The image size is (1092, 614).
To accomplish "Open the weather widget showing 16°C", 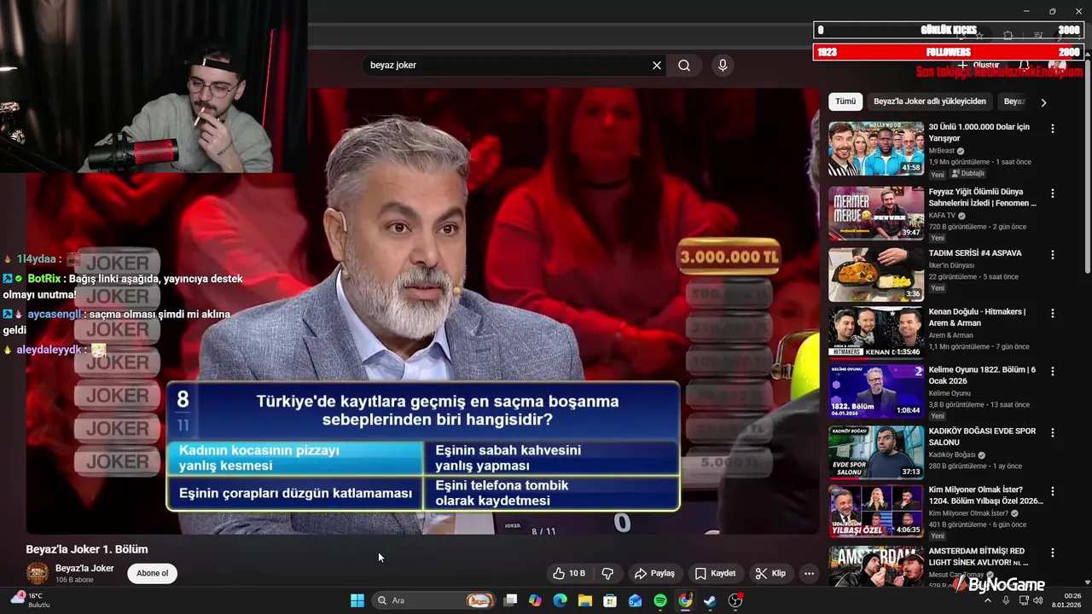I will pos(30,600).
